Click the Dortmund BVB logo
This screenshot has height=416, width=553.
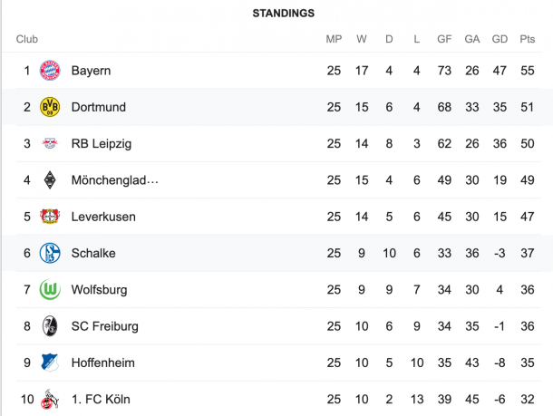[50, 107]
